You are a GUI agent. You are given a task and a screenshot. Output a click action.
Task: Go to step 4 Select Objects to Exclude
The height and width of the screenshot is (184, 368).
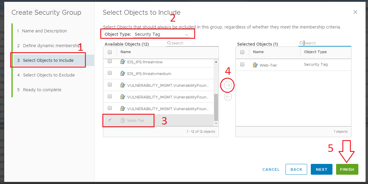[49, 75]
